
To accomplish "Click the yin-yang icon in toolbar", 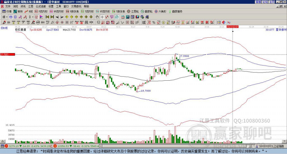I will coord(224,22).
